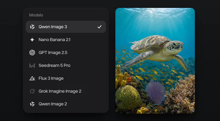Open the sea turtle preview image

[x=155, y=61]
